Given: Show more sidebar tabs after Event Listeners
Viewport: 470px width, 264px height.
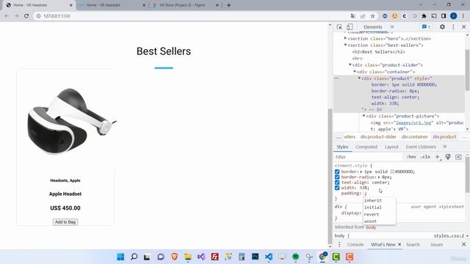Looking at the screenshot, I should point(445,147).
